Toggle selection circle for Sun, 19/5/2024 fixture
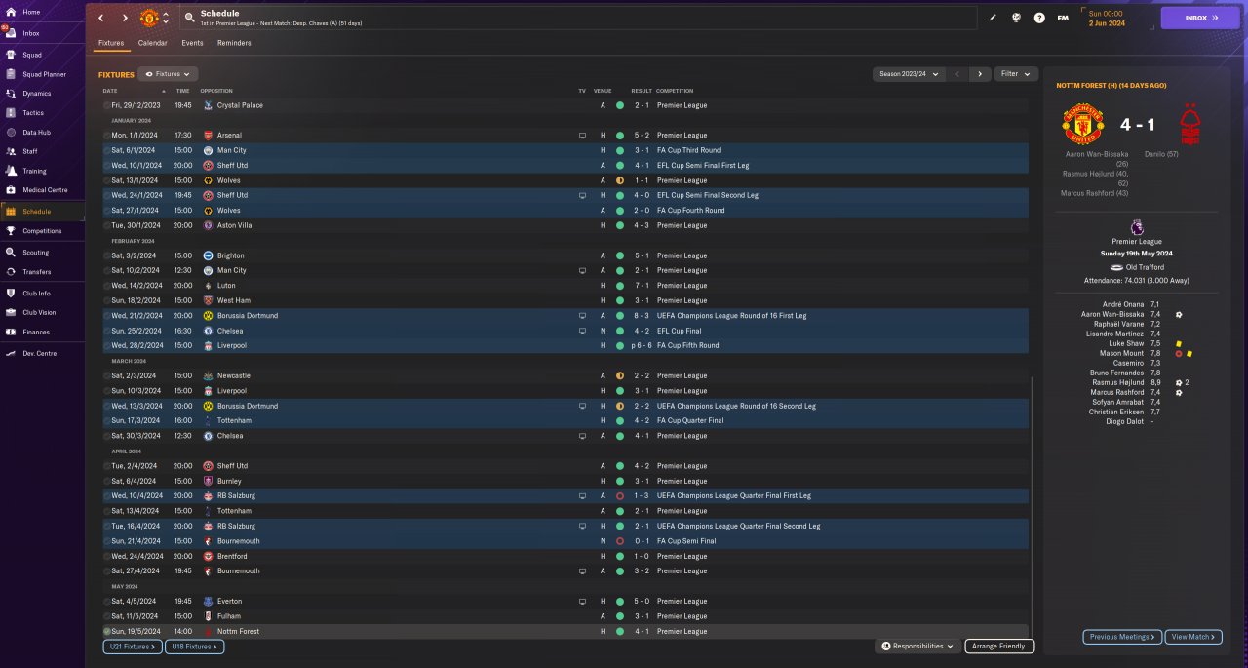This screenshot has width=1248, height=668. coord(106,631)
